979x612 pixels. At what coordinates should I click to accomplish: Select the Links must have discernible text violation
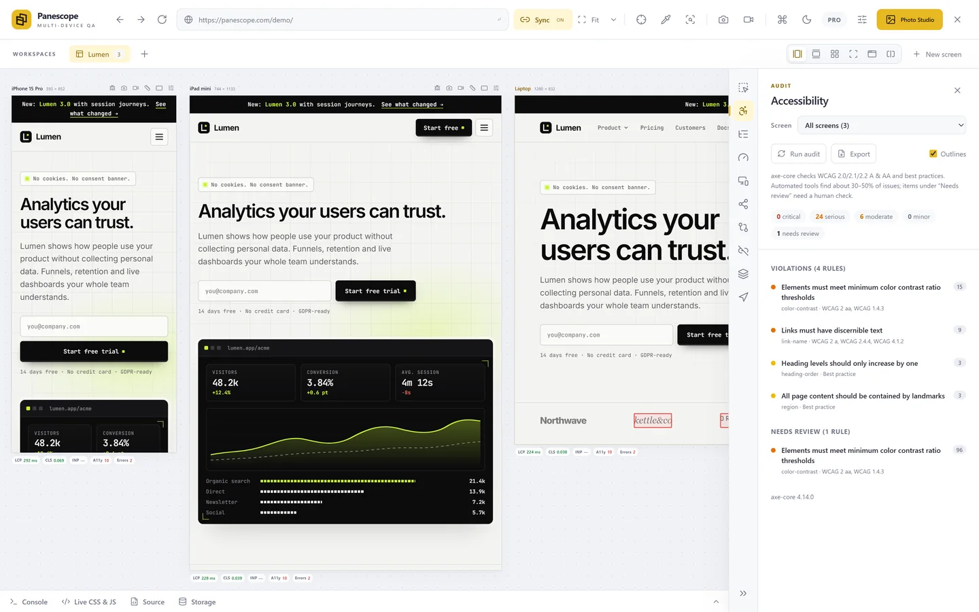pos(868,335)
